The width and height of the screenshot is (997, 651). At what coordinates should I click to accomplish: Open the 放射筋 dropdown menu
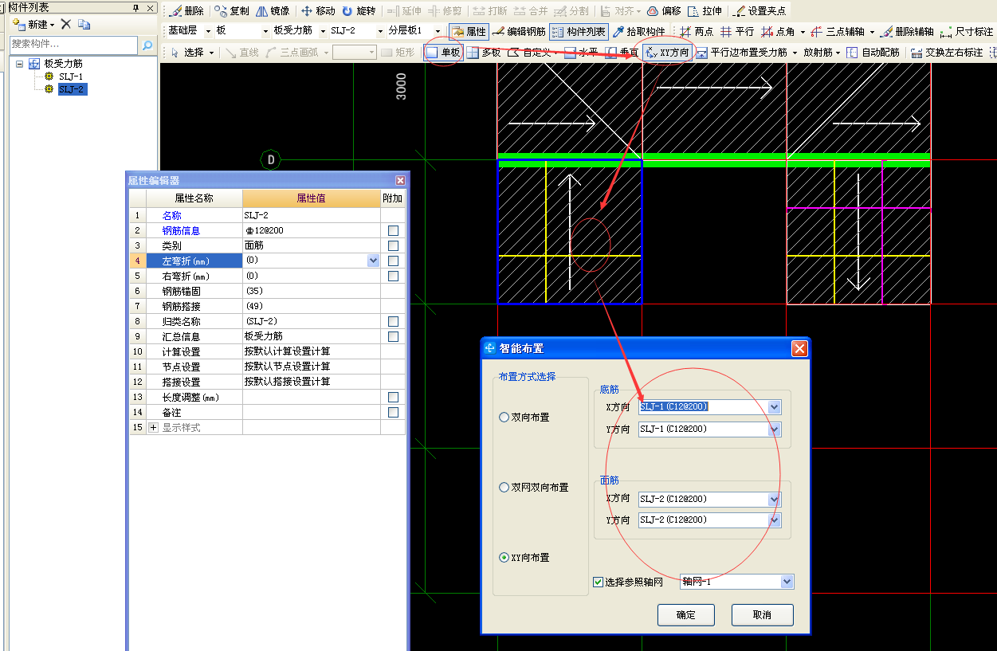click(x=838, y=53)
